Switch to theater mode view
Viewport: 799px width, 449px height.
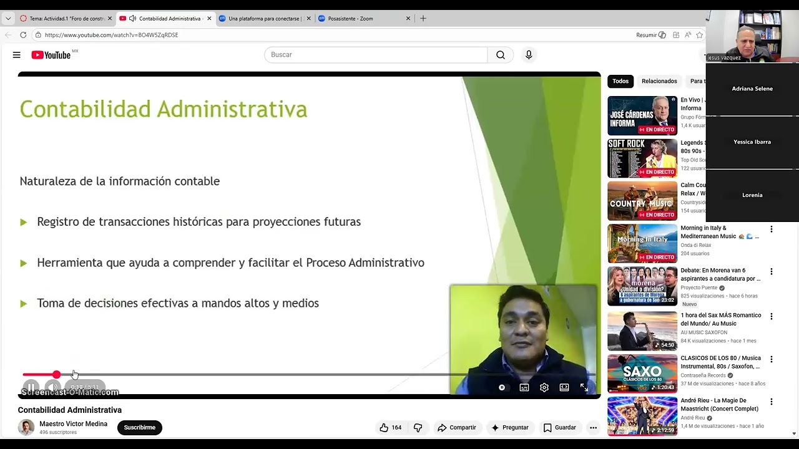(x=564, y=387)
